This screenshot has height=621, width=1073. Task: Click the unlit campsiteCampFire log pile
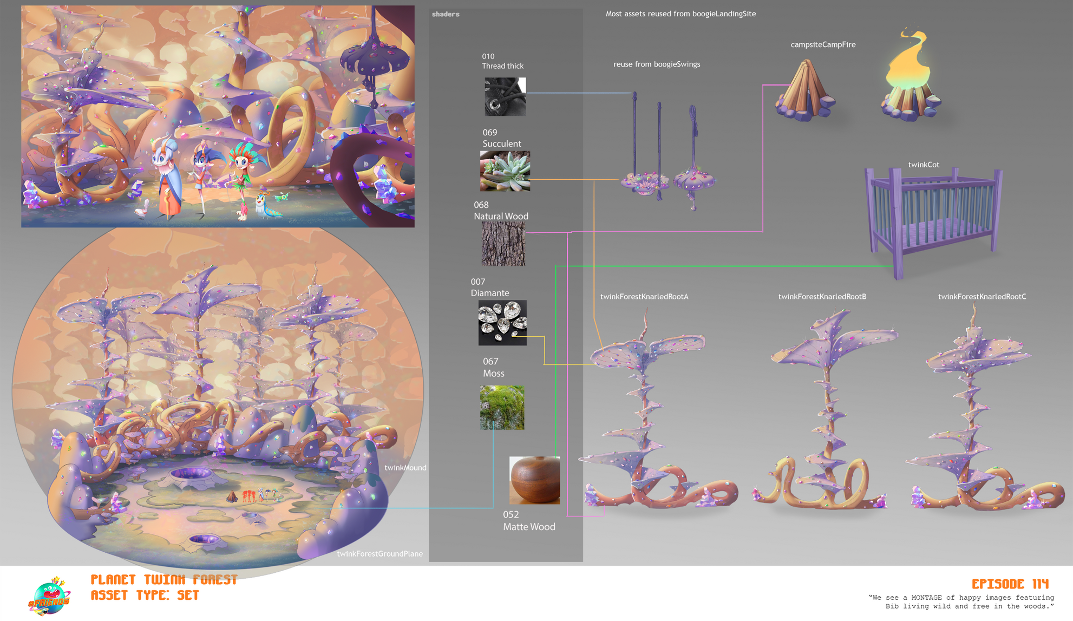tap(805, 91)
